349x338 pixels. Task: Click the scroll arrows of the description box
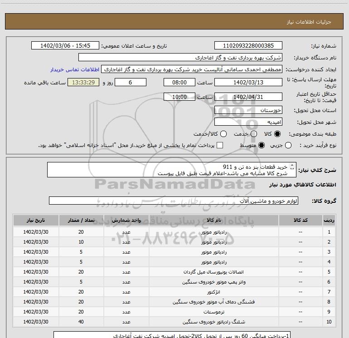click(x=292, y=167)
